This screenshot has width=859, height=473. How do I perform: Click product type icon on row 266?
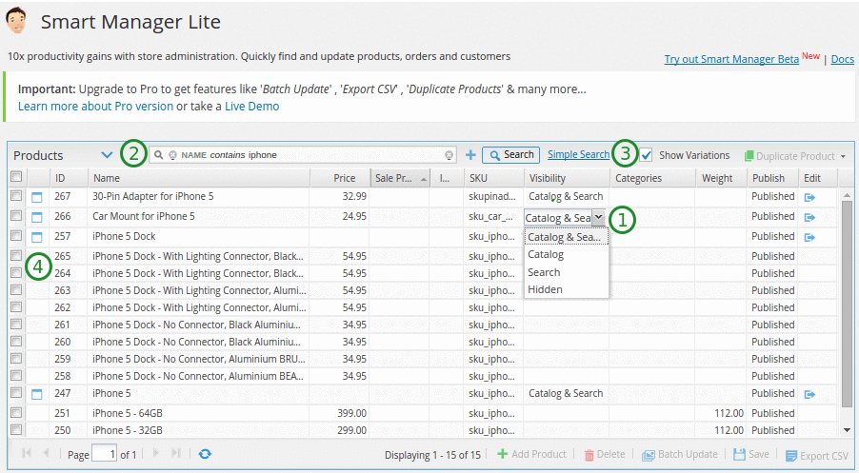click(x=37, y=217)
